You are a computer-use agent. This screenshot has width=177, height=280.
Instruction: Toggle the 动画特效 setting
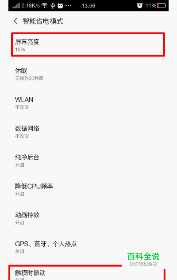[x=88, y=218]
